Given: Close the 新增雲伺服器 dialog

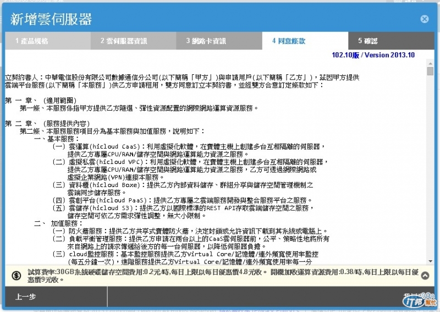Looking at the screenshot, I should click(424, 19).
